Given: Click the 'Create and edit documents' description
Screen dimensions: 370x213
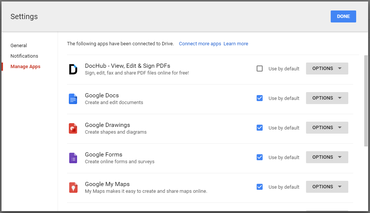Looking at the screenshot, I should 114,103.
